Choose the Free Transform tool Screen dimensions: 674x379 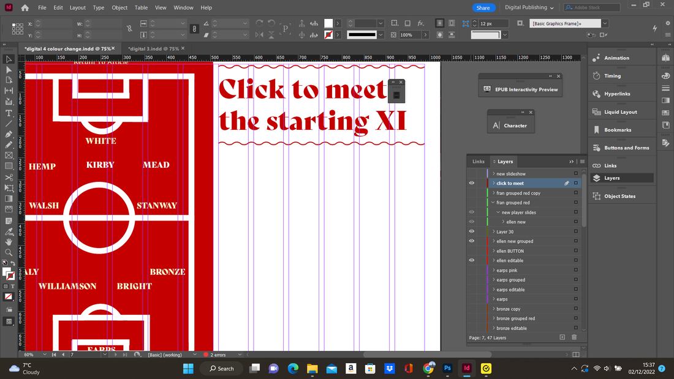(x=9, y=188)
